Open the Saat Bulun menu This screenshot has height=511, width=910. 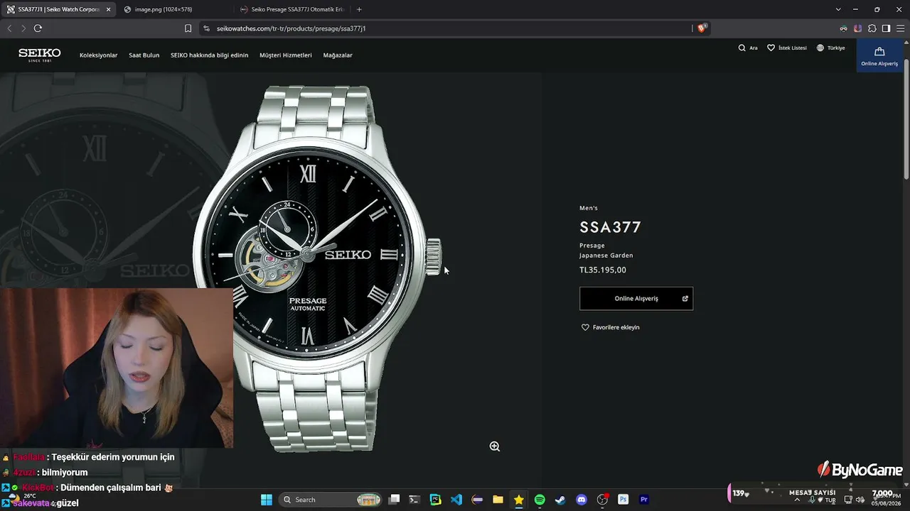point(144,55)
